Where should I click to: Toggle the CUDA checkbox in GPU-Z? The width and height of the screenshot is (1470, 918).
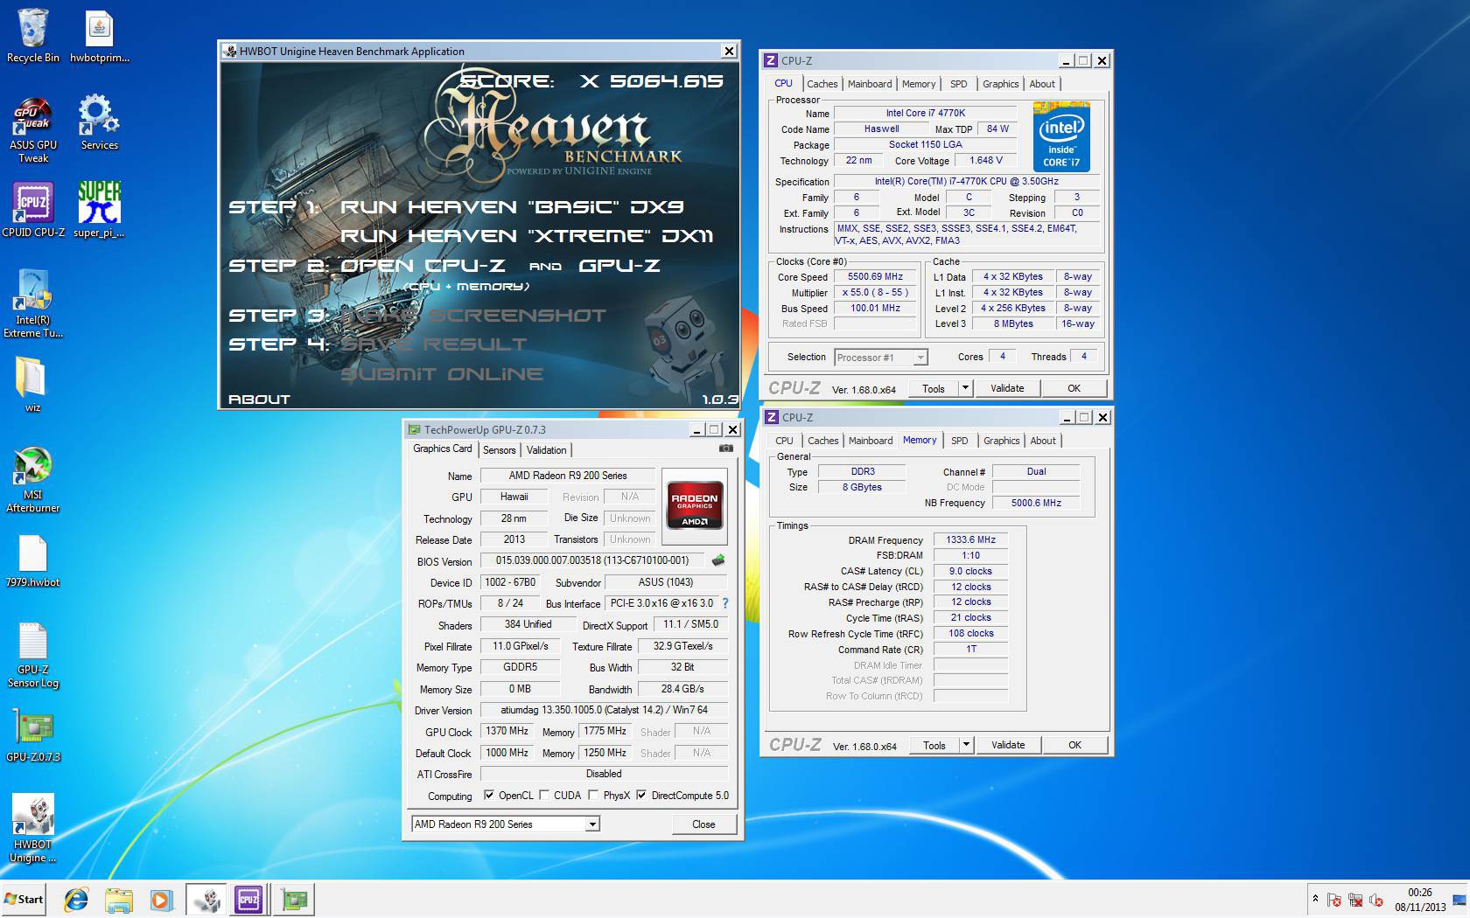pos(544,795)
